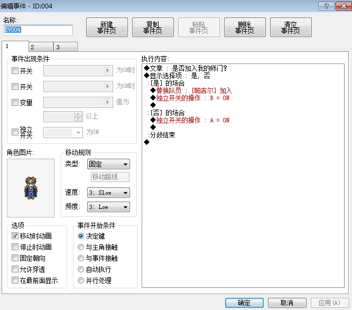Open the first 开关 switch selector field
The width and height of the screenshot is (352, 310).
(78, 71)
